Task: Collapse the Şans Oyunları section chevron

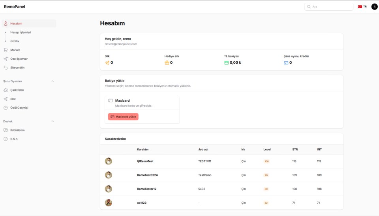Action: coord(53,81)
